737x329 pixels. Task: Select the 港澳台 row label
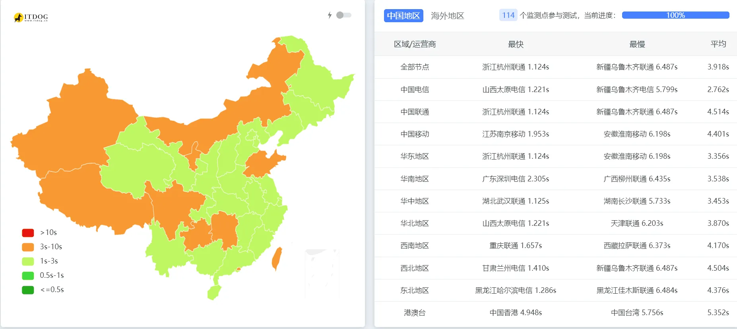(415, 313)
